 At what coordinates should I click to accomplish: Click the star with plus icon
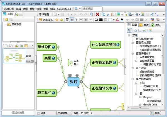(62, 20)
